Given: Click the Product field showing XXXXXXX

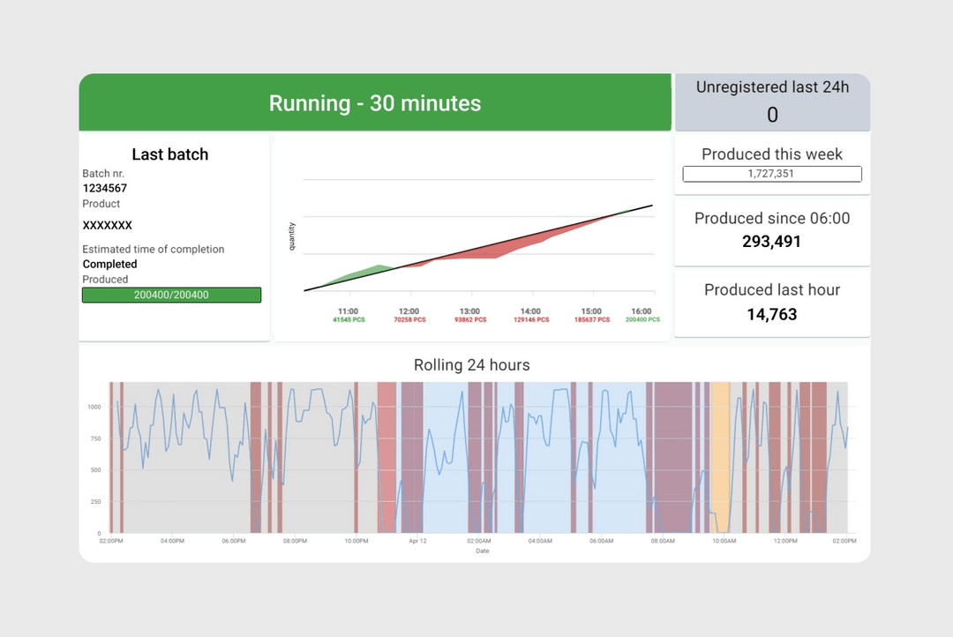Looking at the screenshot, I should click(x=106, y=225).
